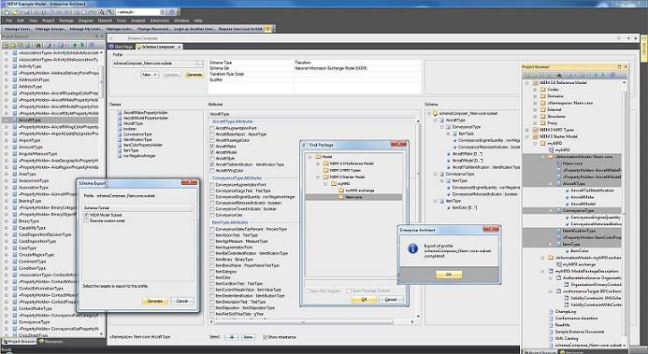Viewport: 648px width, 354px height.
Task: Click the Resources tab icon at bottom left
Action: [x=41, y=342]
